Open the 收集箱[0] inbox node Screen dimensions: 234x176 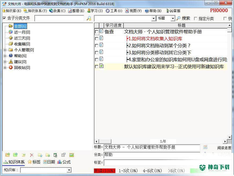(x=19, y=44)
